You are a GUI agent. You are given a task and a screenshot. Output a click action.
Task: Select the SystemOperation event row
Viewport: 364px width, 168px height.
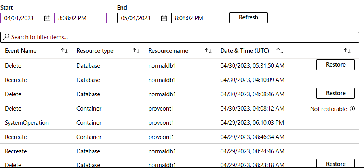[x=27, y=123]
